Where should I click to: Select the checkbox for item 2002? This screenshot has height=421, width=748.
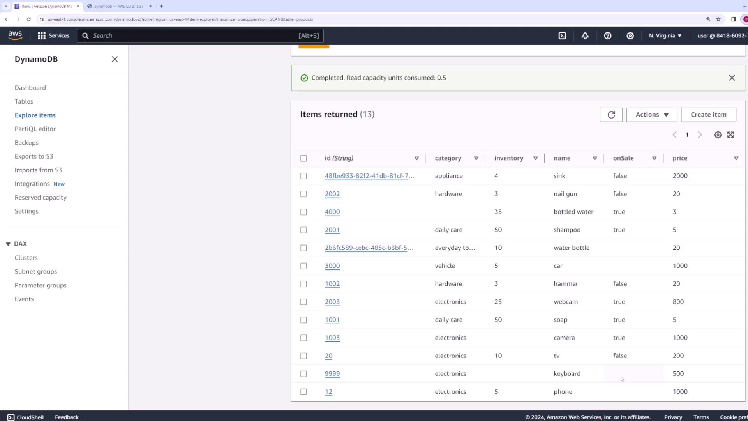pyautogui.click(x=303, y=194)
